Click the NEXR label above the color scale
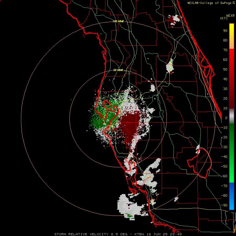The image size is (236, 236). (x=230, y=16)
